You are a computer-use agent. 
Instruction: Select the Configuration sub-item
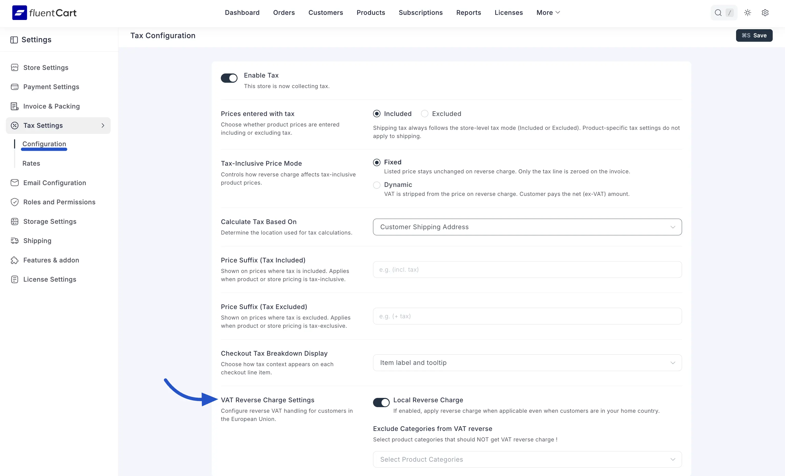point(44,144)
